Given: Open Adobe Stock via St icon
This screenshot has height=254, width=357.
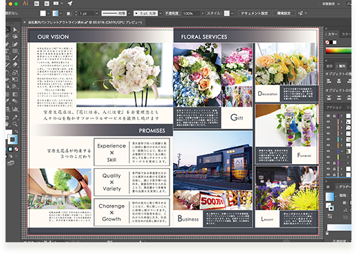Looking at the screenshot, I should tap(46, 3).
